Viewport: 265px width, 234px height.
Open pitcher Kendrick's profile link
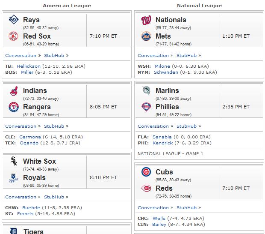tap(162, 143)
